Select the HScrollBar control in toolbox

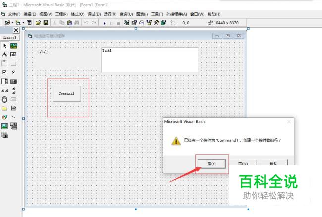5,90
